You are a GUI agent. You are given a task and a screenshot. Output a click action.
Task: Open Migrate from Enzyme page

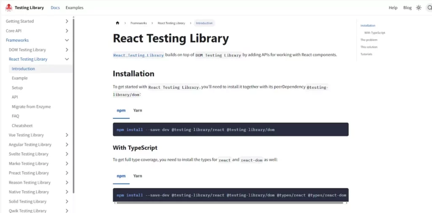coord(31,106)
